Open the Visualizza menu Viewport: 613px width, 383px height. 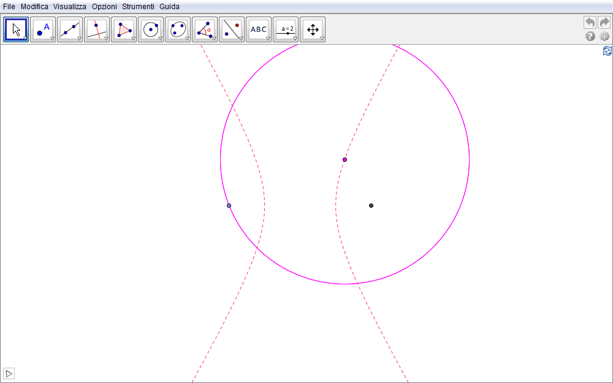click(x=69, y=7)
